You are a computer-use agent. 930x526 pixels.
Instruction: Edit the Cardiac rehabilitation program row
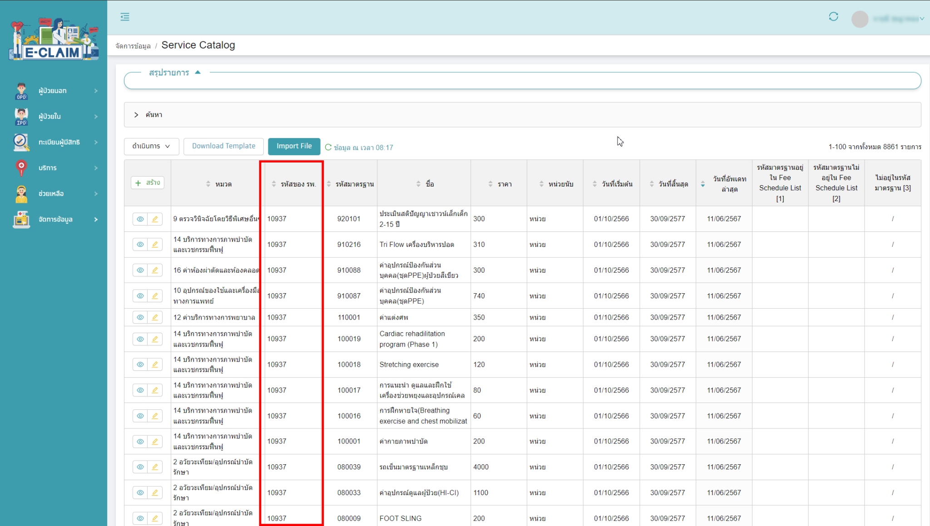point(155,339)
